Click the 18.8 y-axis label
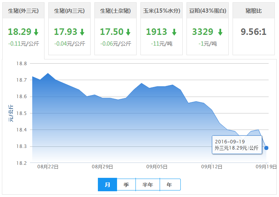Viewport: 279px width, 197px height. tap(22, 64)
